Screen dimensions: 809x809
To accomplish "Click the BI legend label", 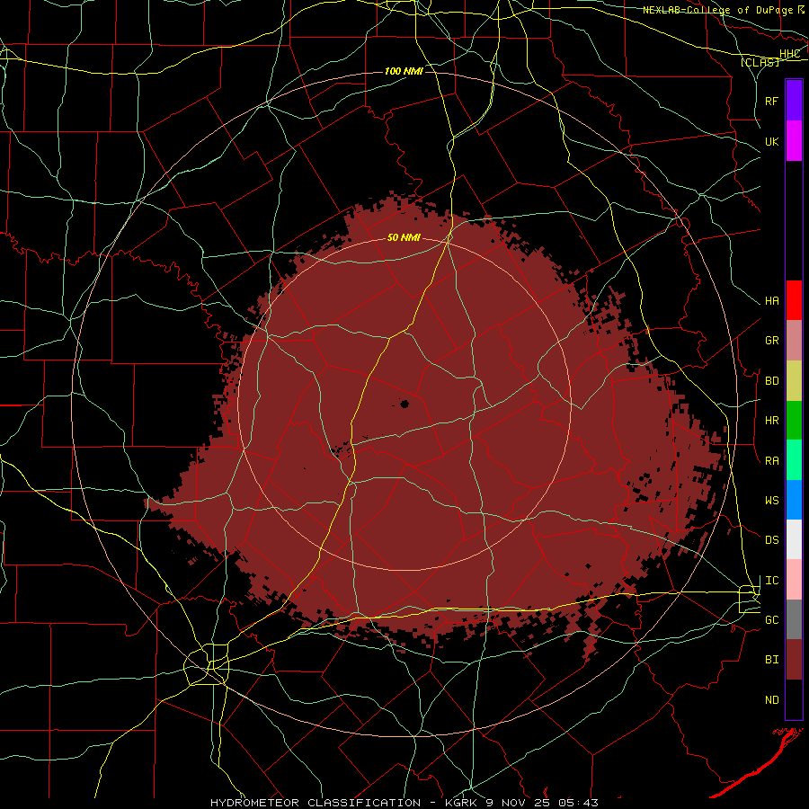I will coord(772,660).
